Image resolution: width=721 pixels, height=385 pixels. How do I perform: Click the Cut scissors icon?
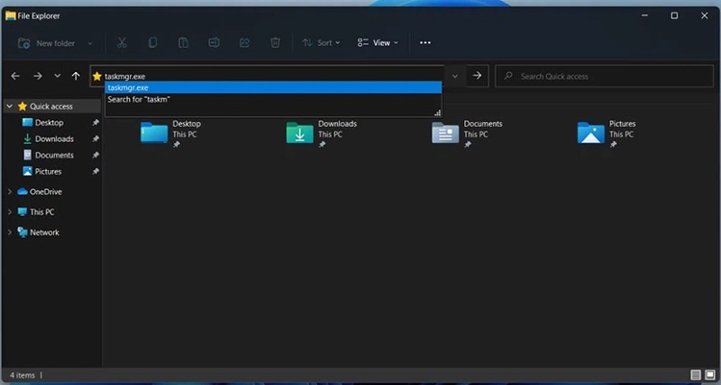coord(122,42)
